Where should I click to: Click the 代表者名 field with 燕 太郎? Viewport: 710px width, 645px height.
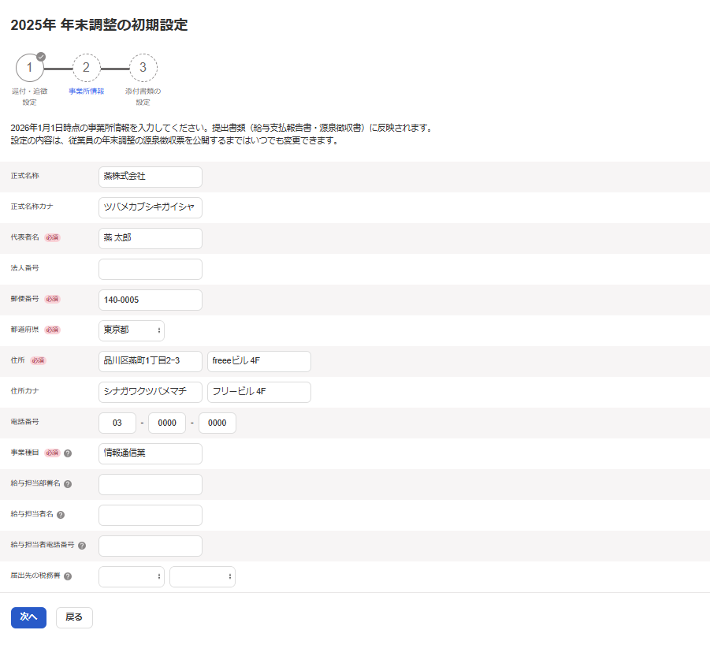coord(151,238)
